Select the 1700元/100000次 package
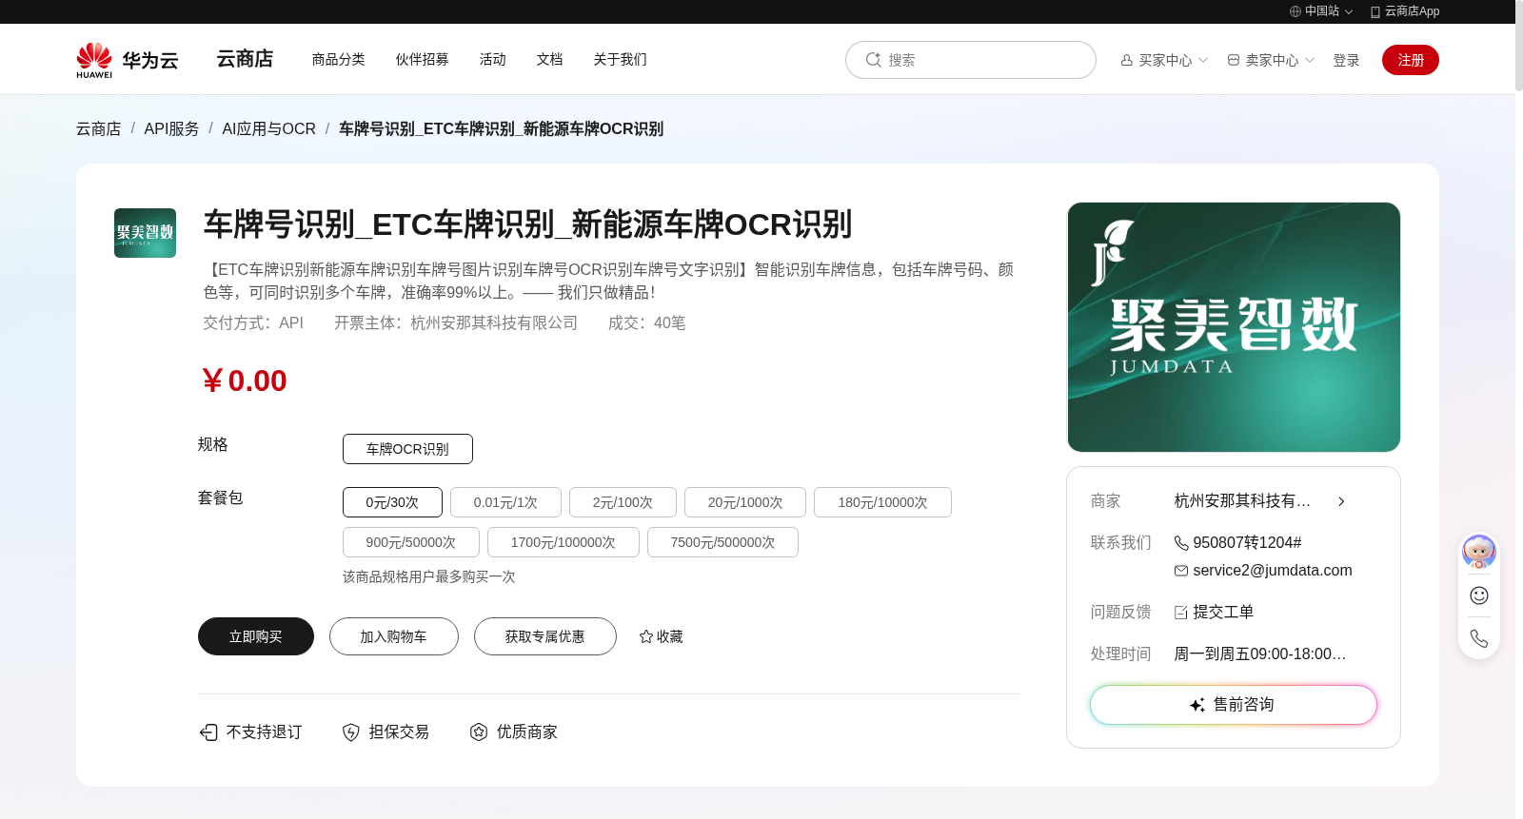The height and width of the screenshot is (819, 1523). (x=564, y=542)
